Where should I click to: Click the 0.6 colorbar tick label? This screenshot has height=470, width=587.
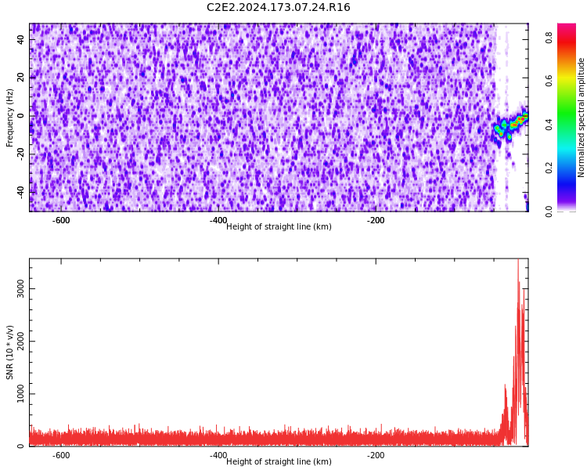pos(549,81)
